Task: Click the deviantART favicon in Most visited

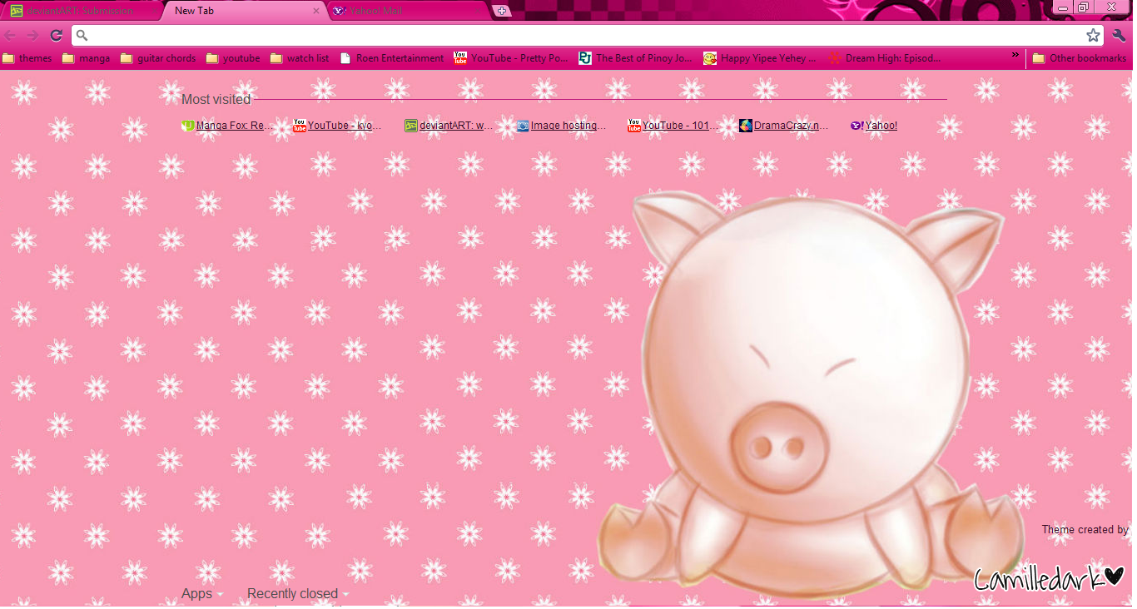Action: pos(411,126)
